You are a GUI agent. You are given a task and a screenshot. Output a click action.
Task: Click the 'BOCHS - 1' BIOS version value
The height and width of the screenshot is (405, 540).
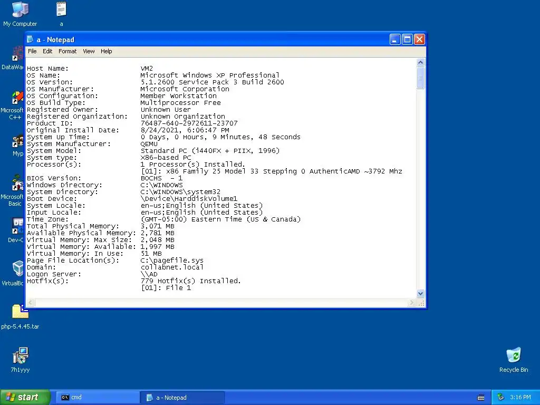click(x=161, y=178)
